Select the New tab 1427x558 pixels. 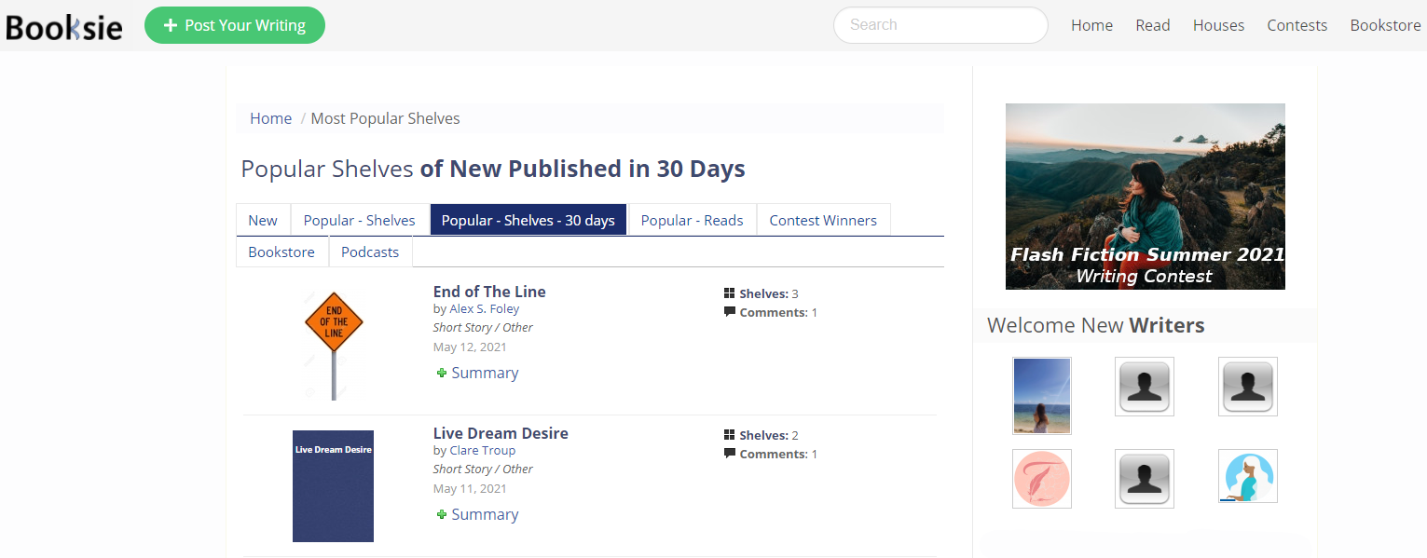click(x=263, y=220)
